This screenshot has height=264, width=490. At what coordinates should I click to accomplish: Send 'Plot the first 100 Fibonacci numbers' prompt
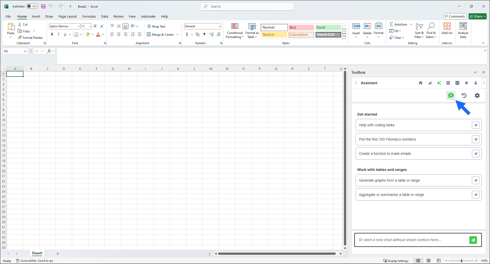point(476,139)
